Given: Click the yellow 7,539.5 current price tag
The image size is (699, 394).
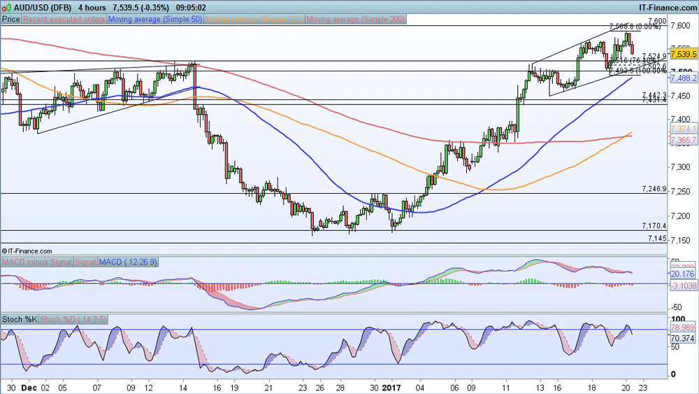Looking at the screenshot, I should pos(684,54).
